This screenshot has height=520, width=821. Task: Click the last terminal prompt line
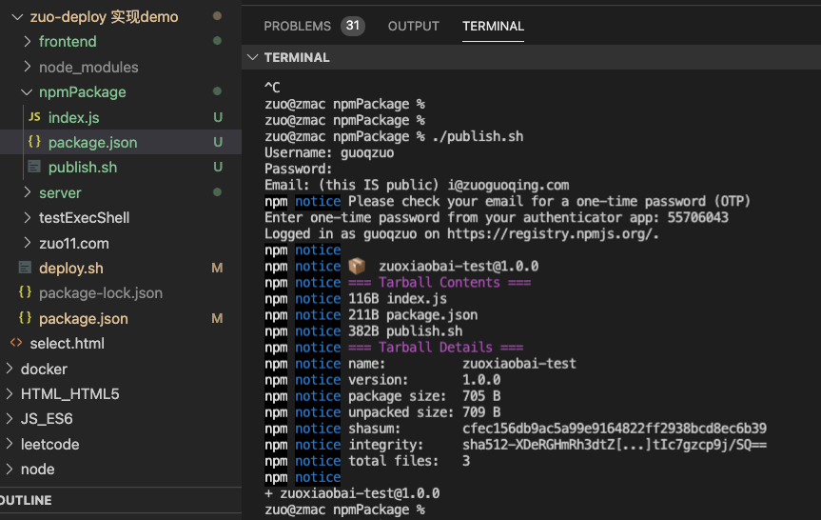(x=344, y=510)
